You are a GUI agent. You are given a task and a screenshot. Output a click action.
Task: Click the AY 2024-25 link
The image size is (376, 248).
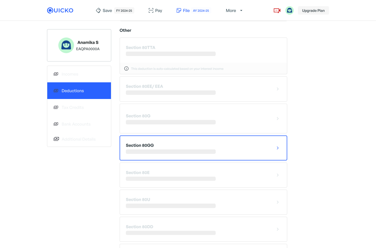tap(201, 11)
